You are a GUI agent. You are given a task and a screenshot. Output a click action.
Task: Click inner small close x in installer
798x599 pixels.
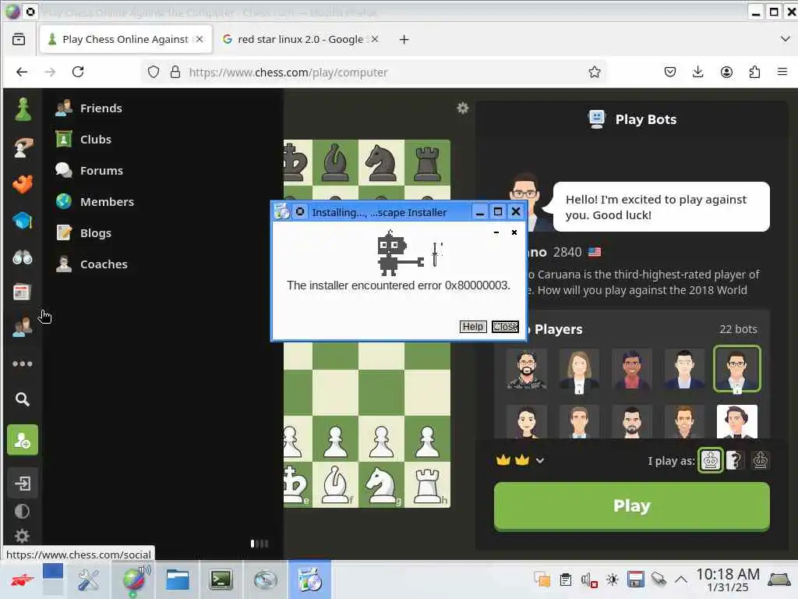(514, 232)
